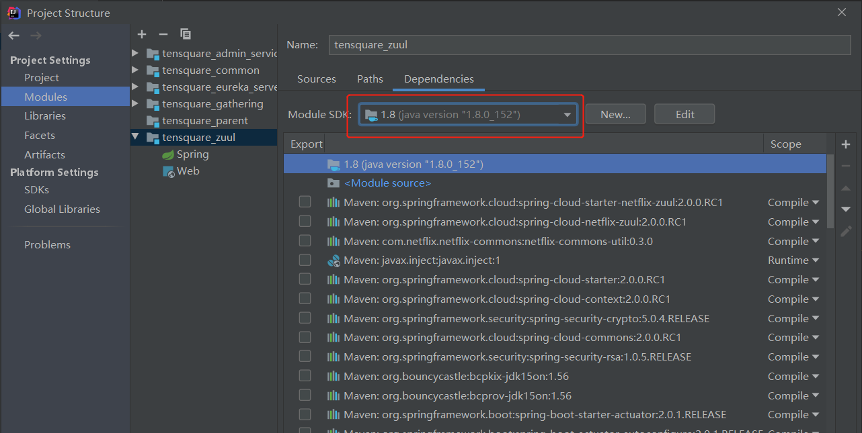
Task: Move dependency down arrow
Action: [x=846, y=209]
